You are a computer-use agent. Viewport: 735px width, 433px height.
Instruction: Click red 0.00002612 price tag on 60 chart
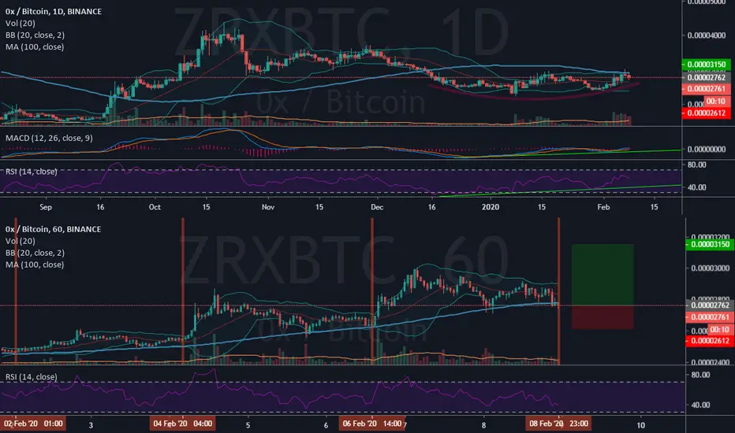(x=710, y=341)
